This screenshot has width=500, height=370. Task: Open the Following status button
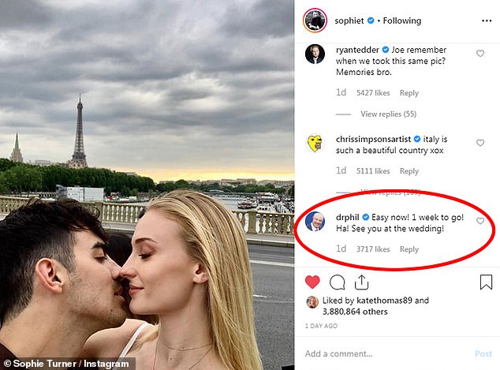tap(401, 21)
